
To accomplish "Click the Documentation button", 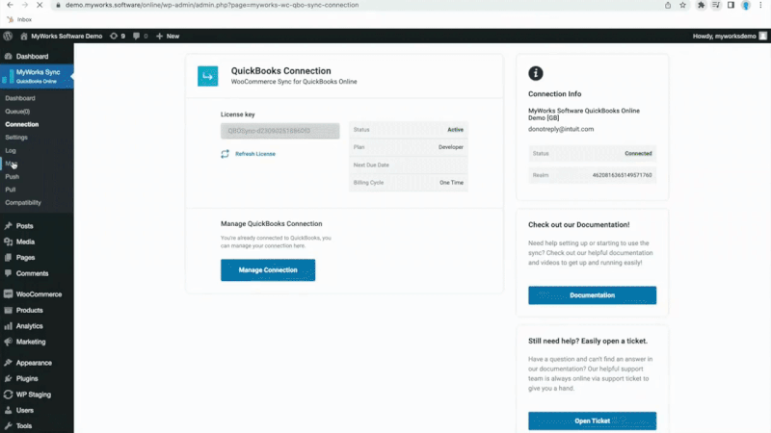I will click(592, 295).
